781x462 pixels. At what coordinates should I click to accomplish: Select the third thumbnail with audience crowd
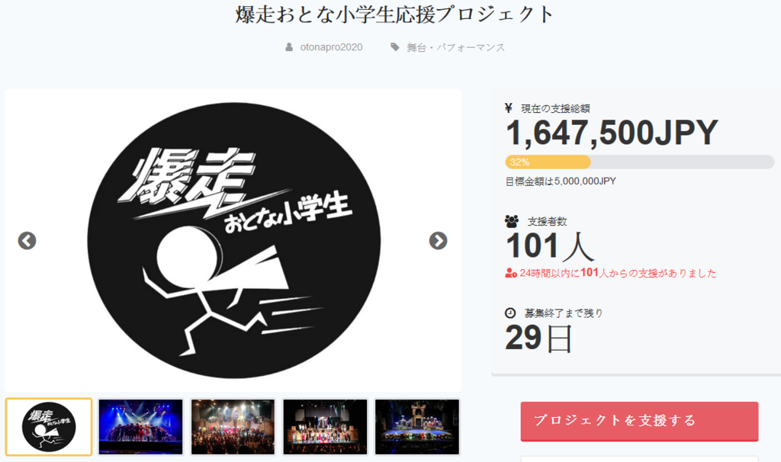click(233, 427)
